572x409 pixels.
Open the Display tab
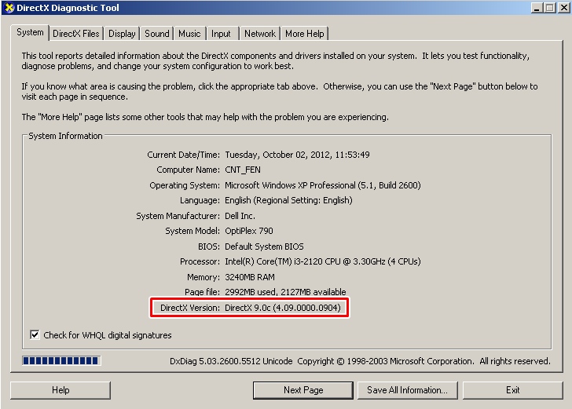[122, 34]
